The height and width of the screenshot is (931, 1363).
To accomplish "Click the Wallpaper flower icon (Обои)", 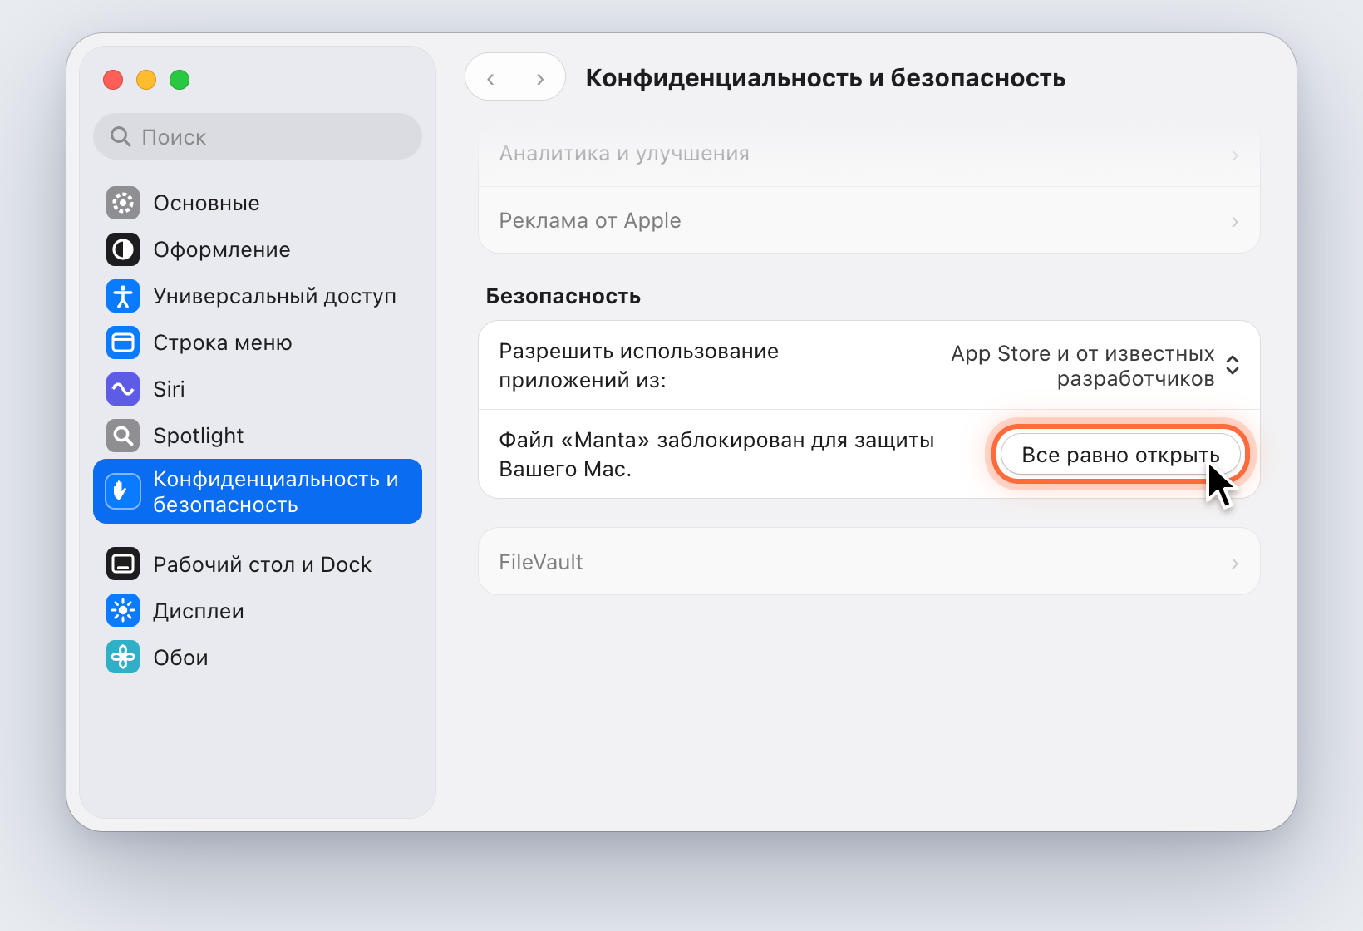I will pyautogui.click(x=123, y=658).
